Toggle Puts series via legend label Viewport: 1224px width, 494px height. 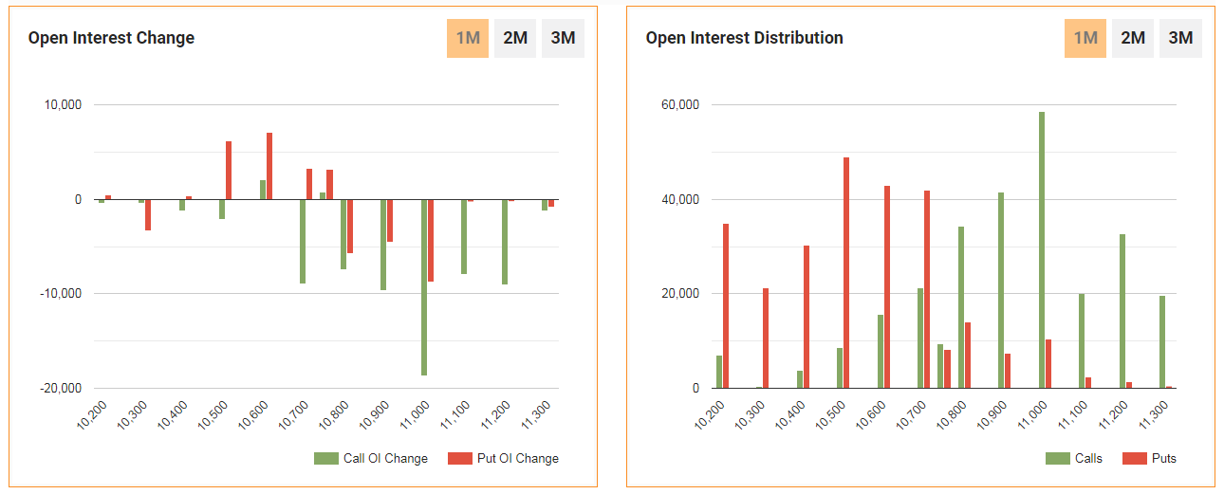click(1164, 459)
